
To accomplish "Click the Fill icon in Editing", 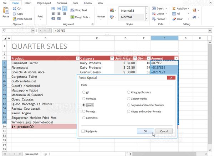I will click(174, 14).
